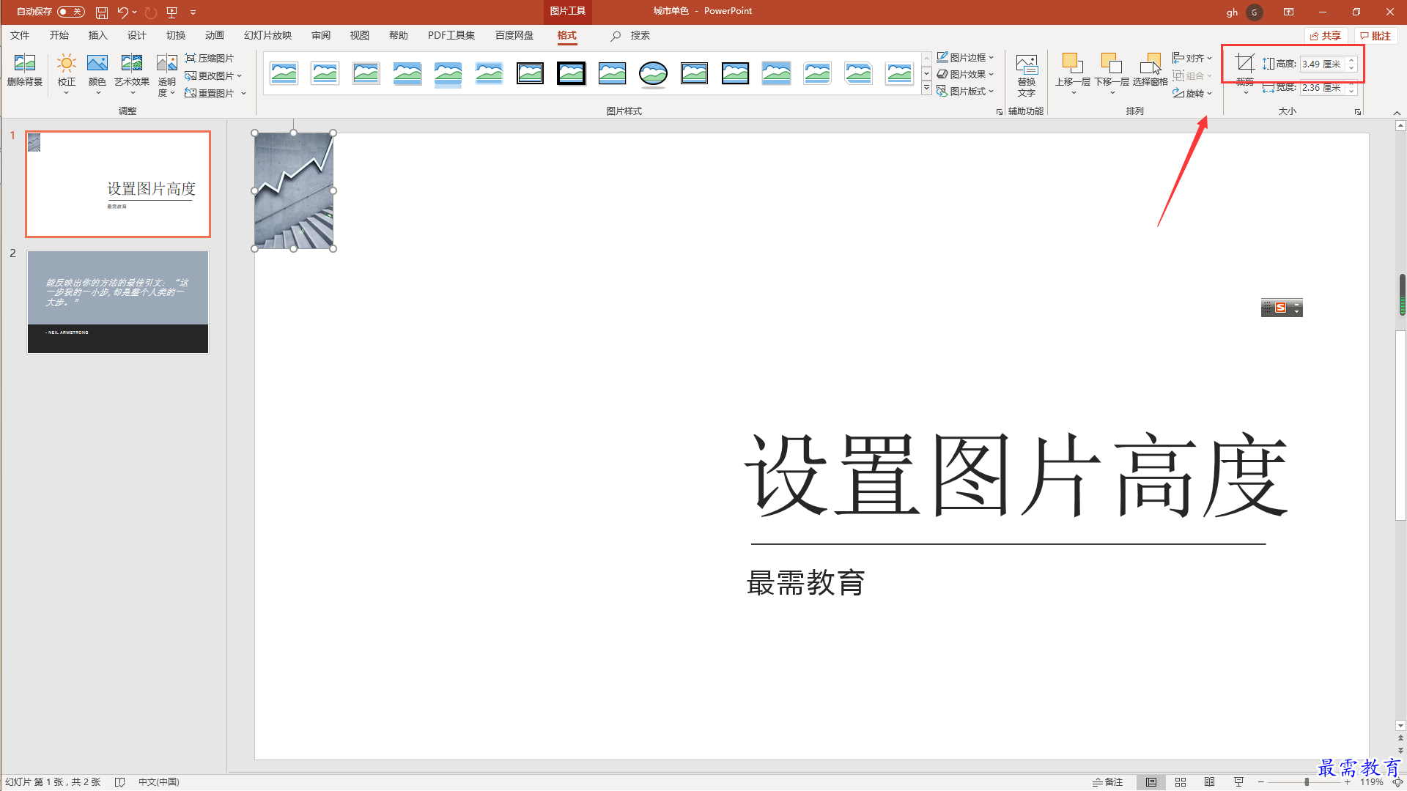Image resolution: width=1407 pixels, height=791 pixels.
Task: Click the Sogou input method S icon
Action: (1280, 308)
